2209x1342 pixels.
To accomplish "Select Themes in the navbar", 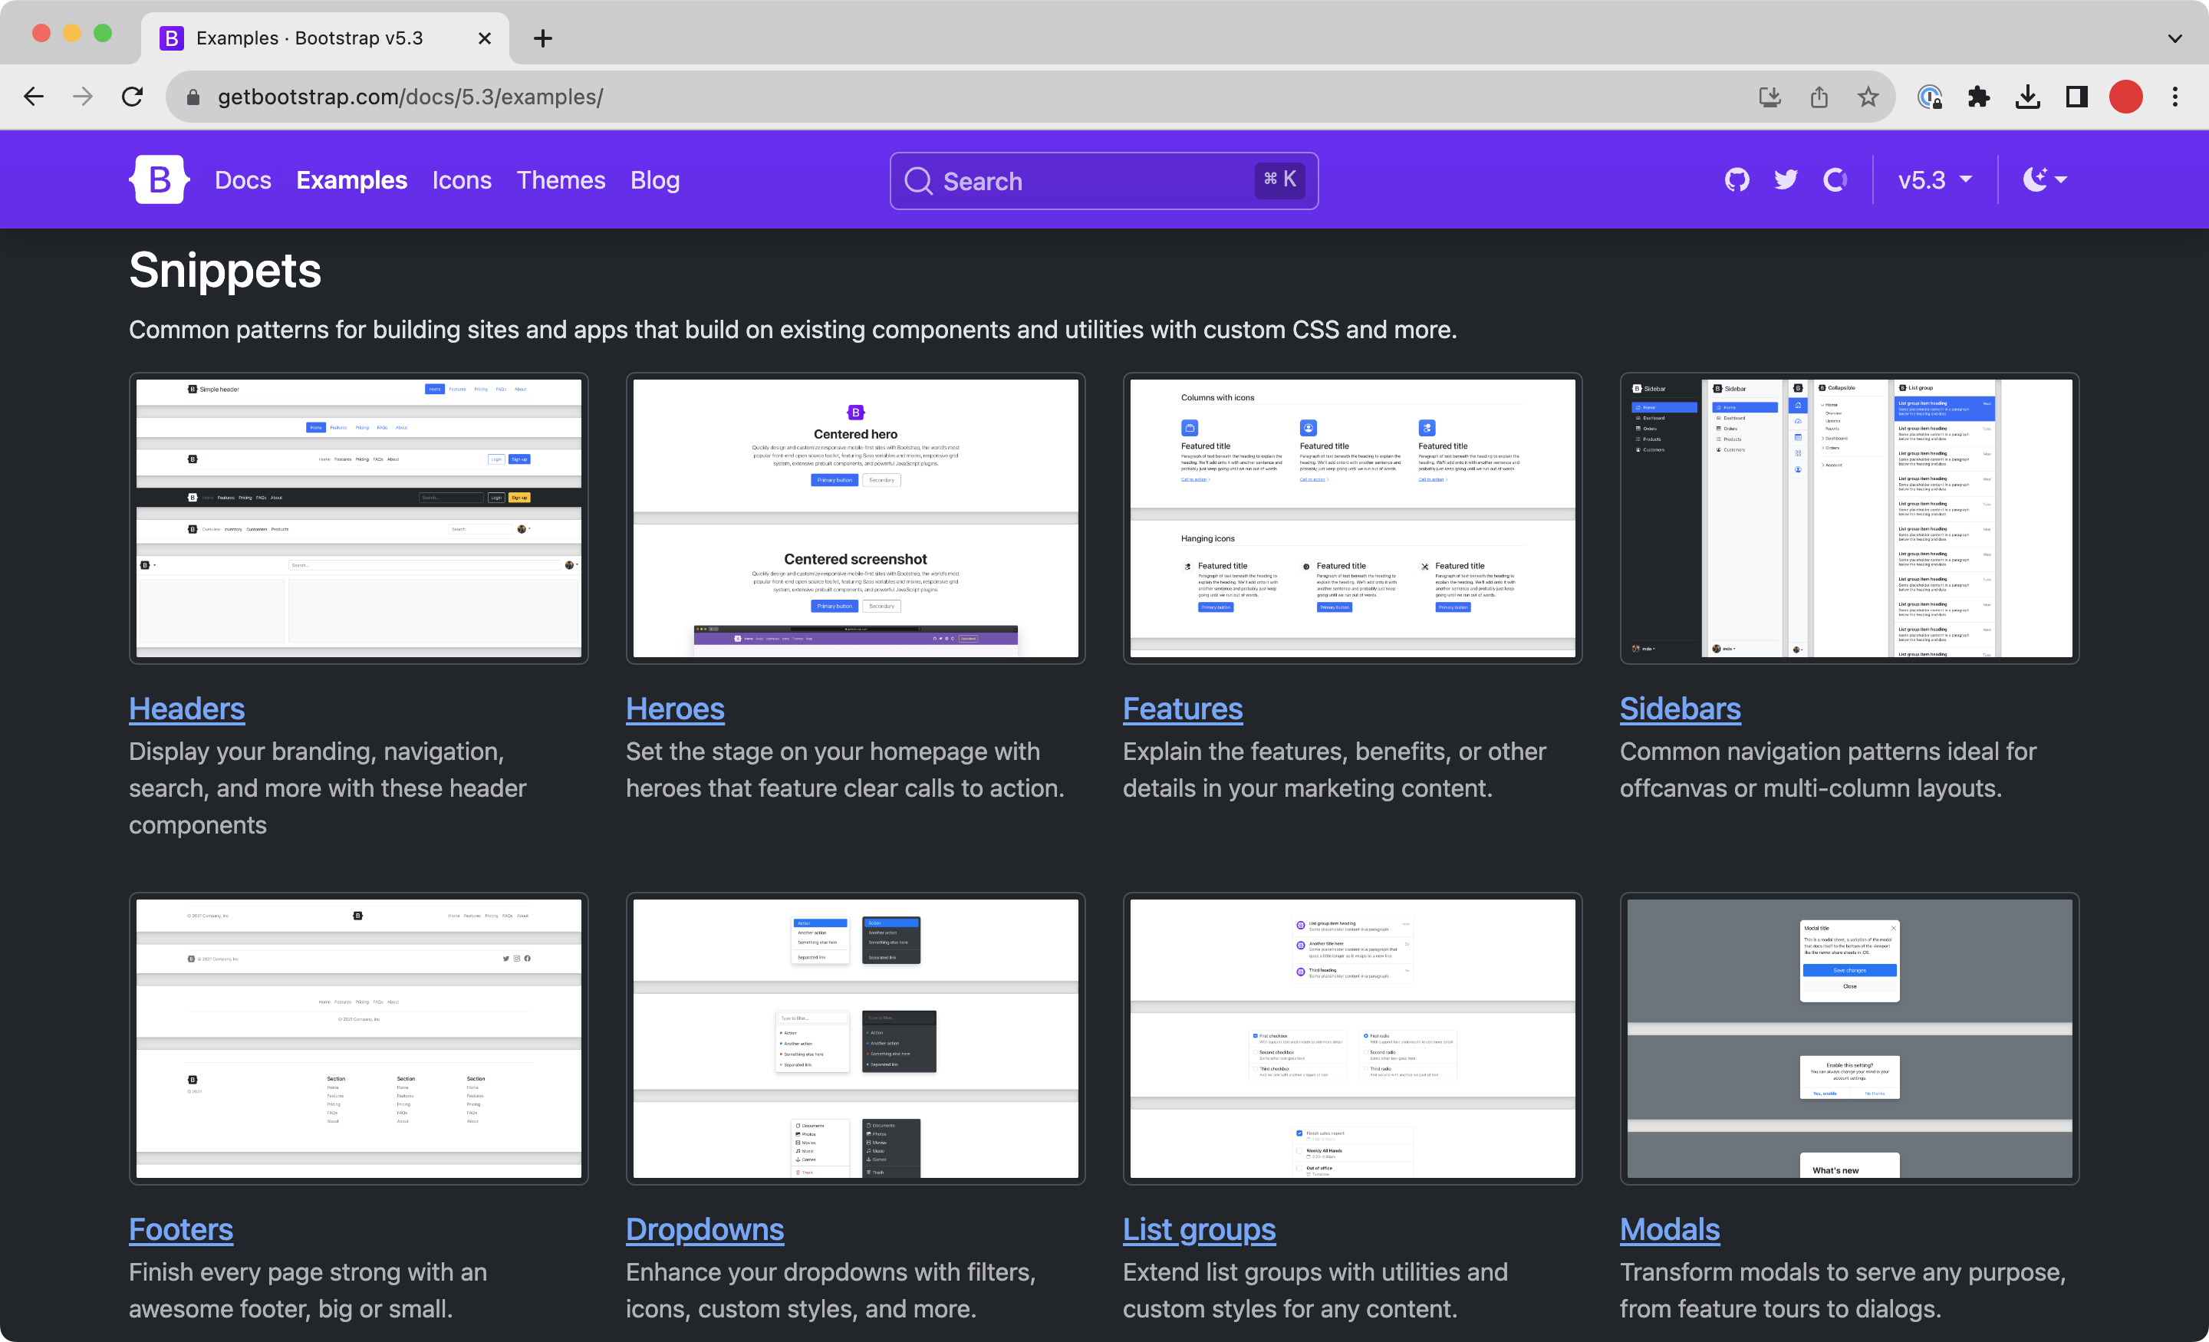I will tap(561, 180).
